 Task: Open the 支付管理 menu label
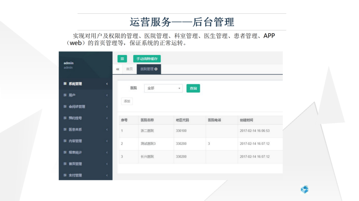coord(75,175)
